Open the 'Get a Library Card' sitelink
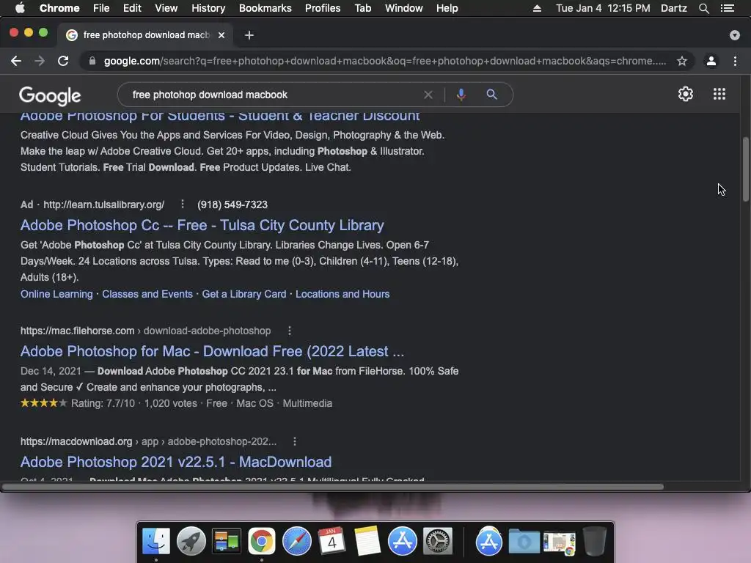 coord(243,294)
